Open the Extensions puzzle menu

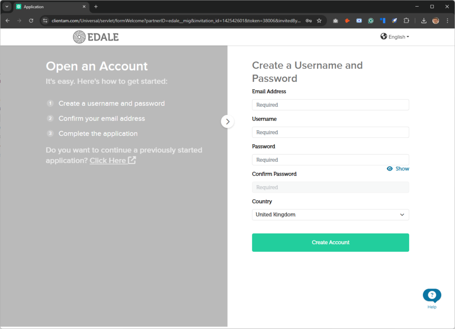tap(407, 20)
